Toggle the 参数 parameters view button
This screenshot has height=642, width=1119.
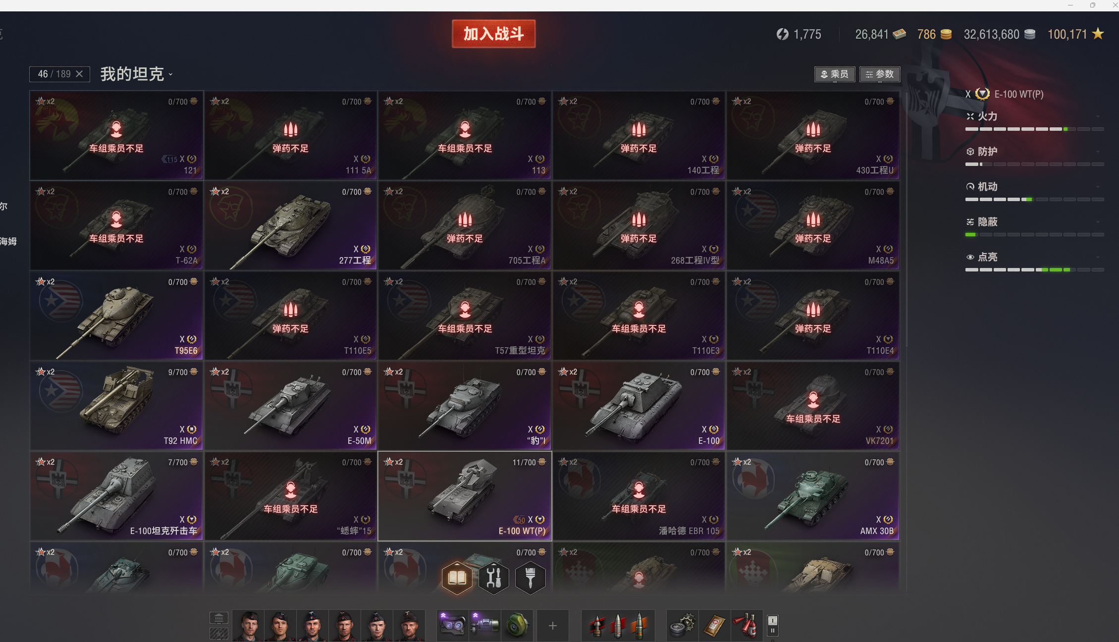[x=880, y=74]
